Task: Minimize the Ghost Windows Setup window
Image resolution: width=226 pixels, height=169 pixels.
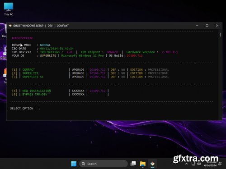Action: [197, 26]
